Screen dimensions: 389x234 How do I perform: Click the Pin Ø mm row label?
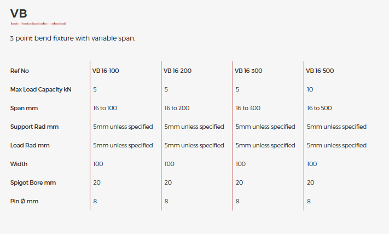(24, 201)
